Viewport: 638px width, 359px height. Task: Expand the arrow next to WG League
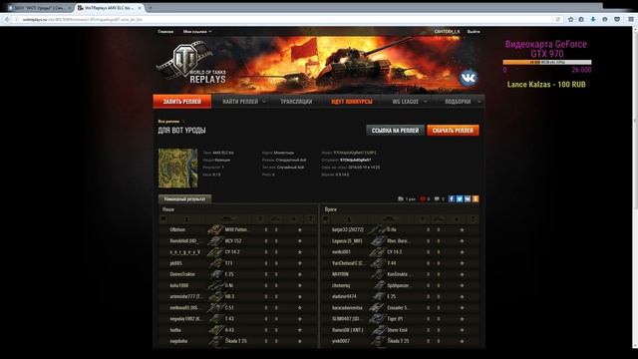coord(426,102)
